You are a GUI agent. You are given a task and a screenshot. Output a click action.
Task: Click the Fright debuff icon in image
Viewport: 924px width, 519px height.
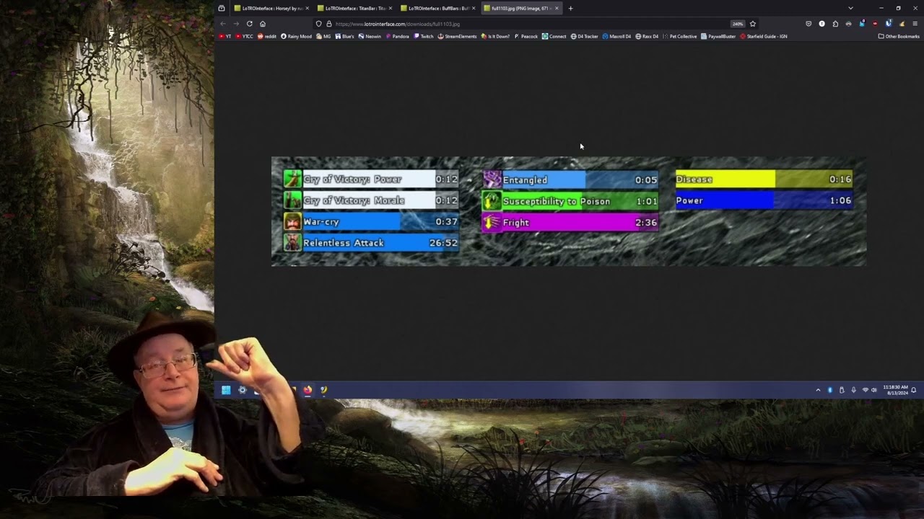(x=492, y=222)
